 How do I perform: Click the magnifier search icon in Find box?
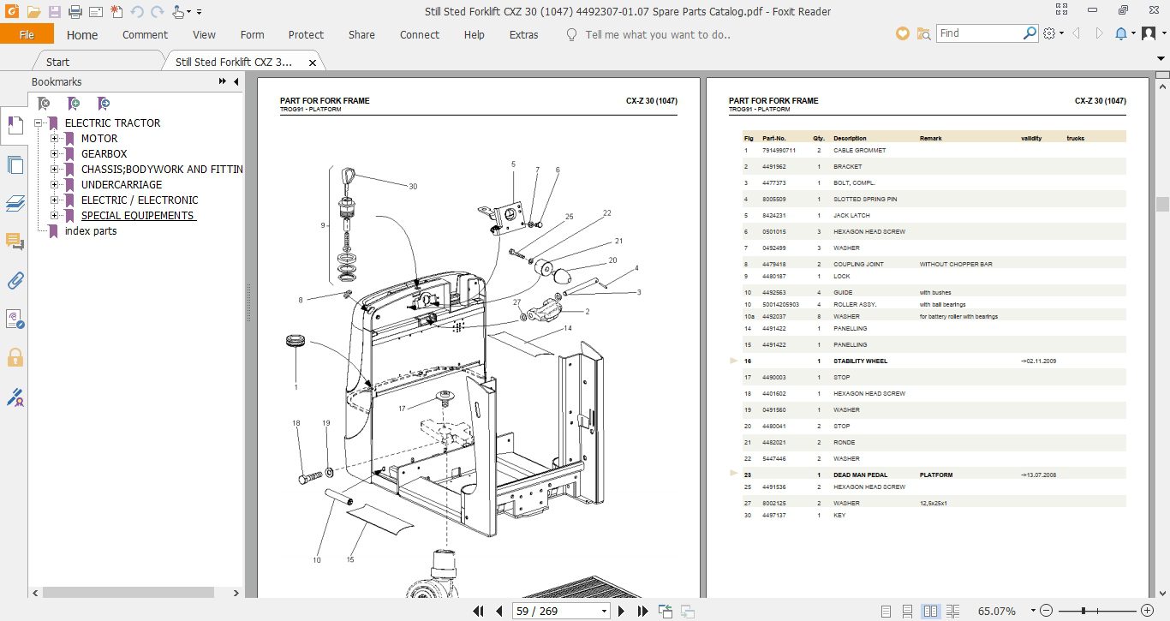pos(1030,33)
